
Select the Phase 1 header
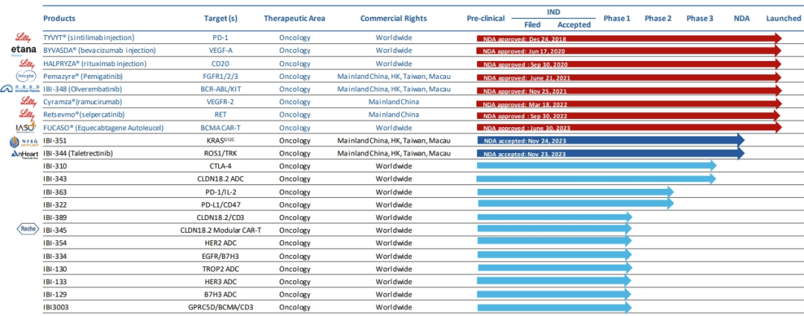pos(617,19)
